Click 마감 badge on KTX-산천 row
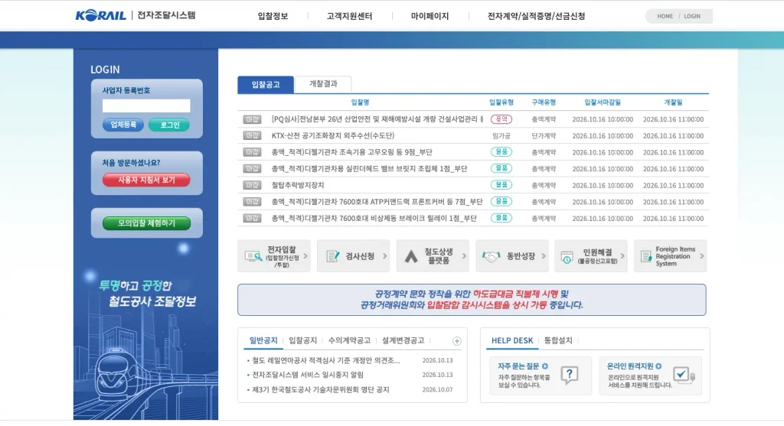784x426 pixels. 252,136
